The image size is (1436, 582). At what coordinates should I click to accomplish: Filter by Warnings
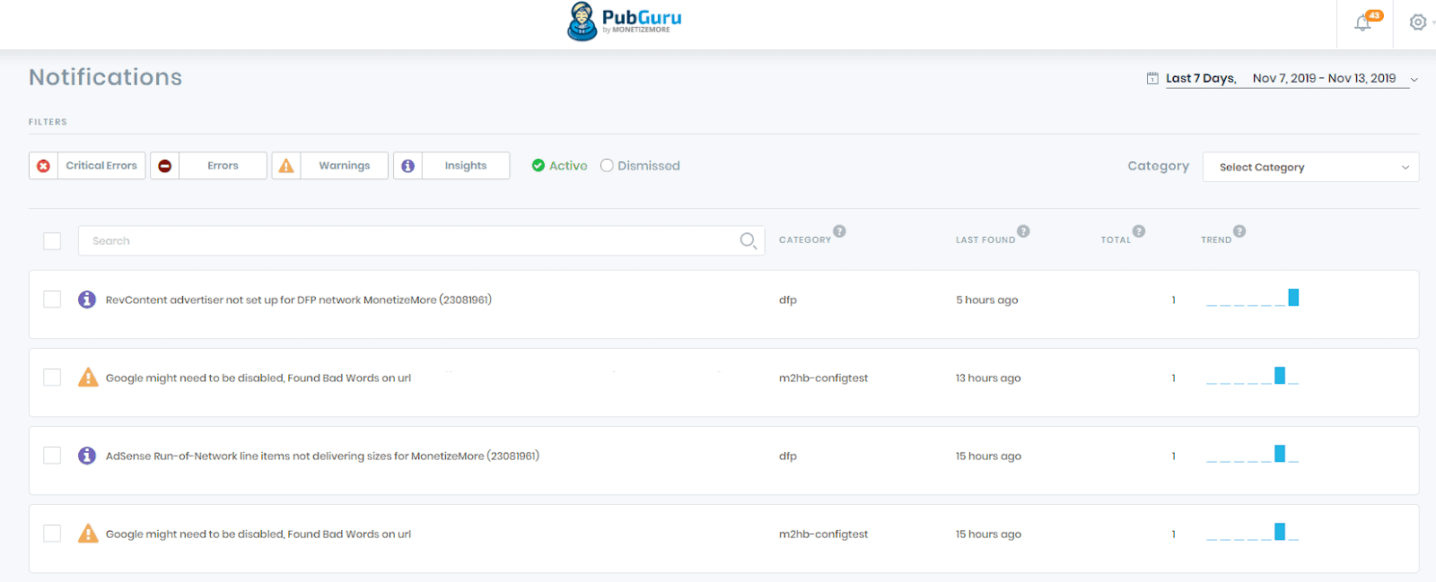(330, 166)
